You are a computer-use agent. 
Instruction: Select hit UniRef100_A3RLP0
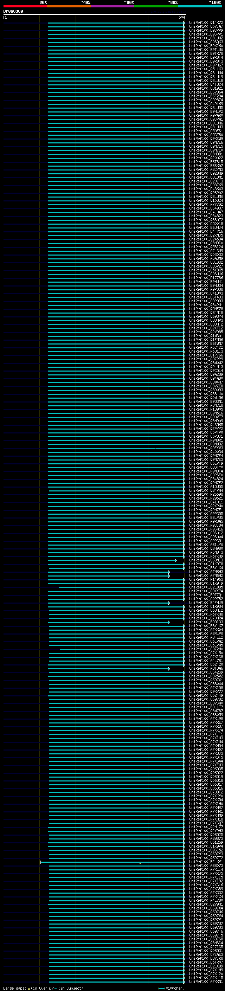click(206, 633)
